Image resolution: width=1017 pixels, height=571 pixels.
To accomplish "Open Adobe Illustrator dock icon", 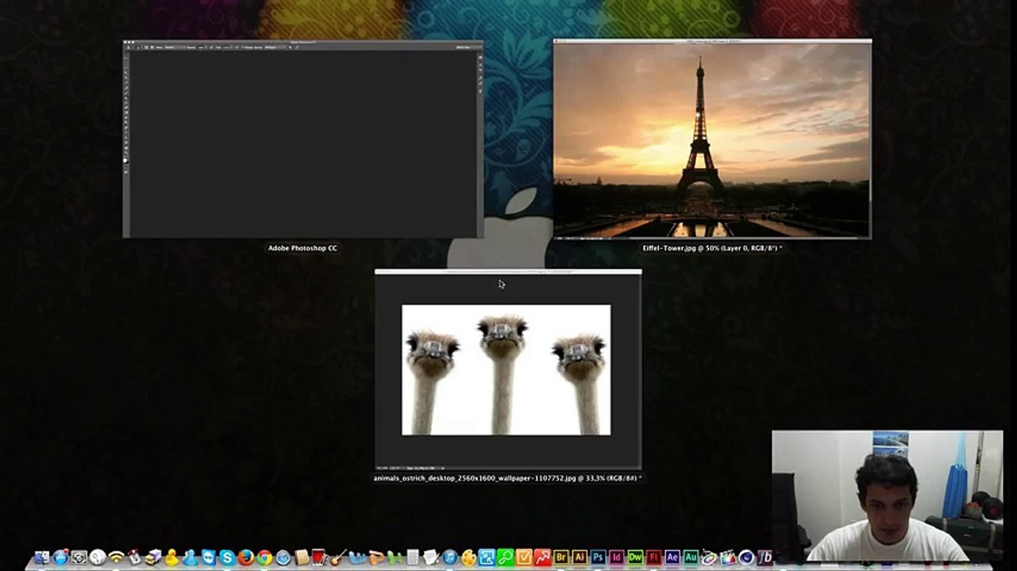I will 580,558.
